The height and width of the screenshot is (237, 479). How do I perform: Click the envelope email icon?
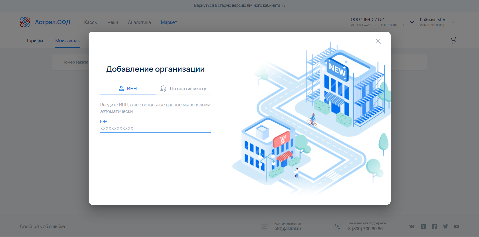pyautogui.click(x=265, y=226)
